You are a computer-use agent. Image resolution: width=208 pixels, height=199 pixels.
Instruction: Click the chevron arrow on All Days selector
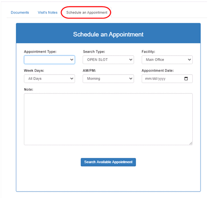point(72,78)
